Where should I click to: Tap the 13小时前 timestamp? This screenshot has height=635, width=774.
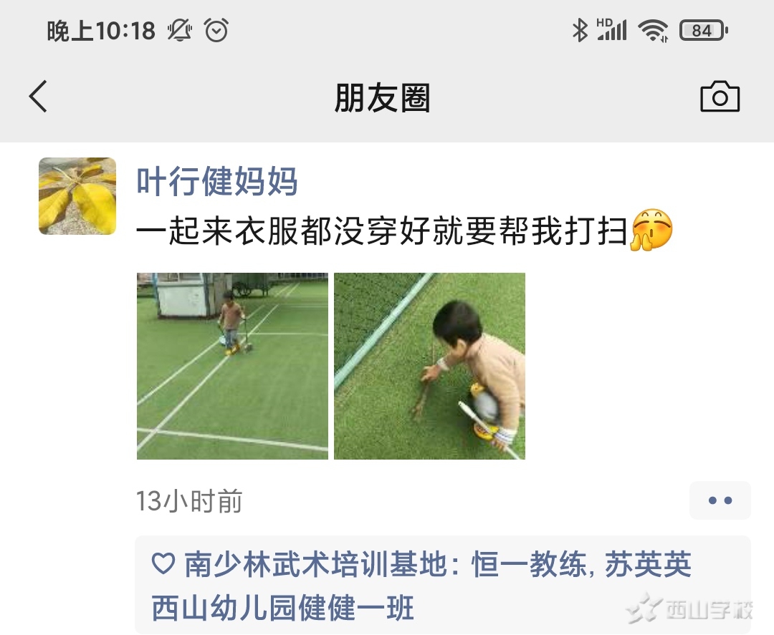[189, 501]
